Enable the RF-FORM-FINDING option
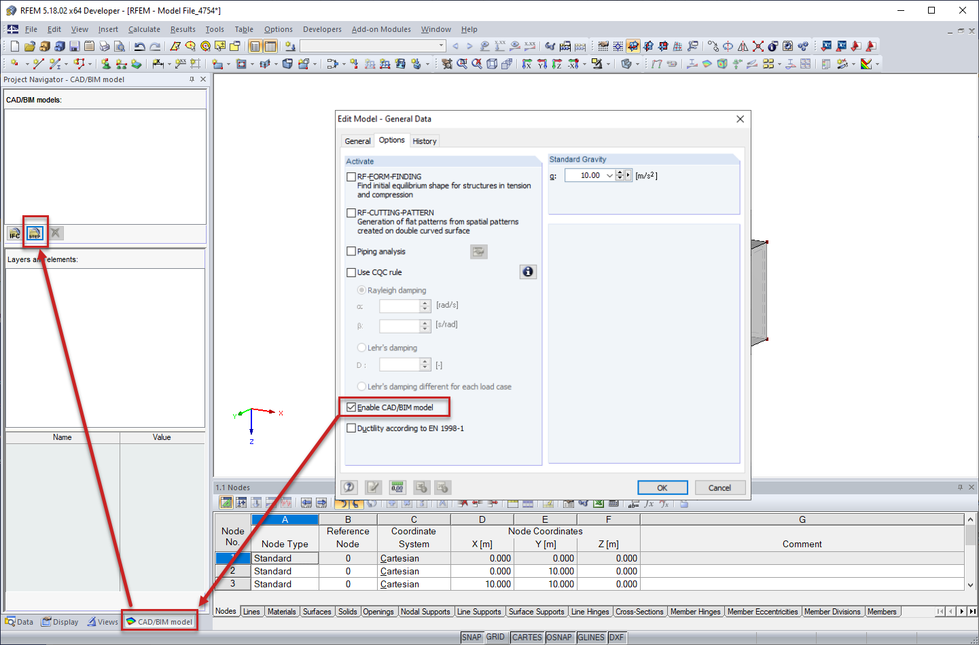Viewport: 979px width, 645px height. click(351, 176)
